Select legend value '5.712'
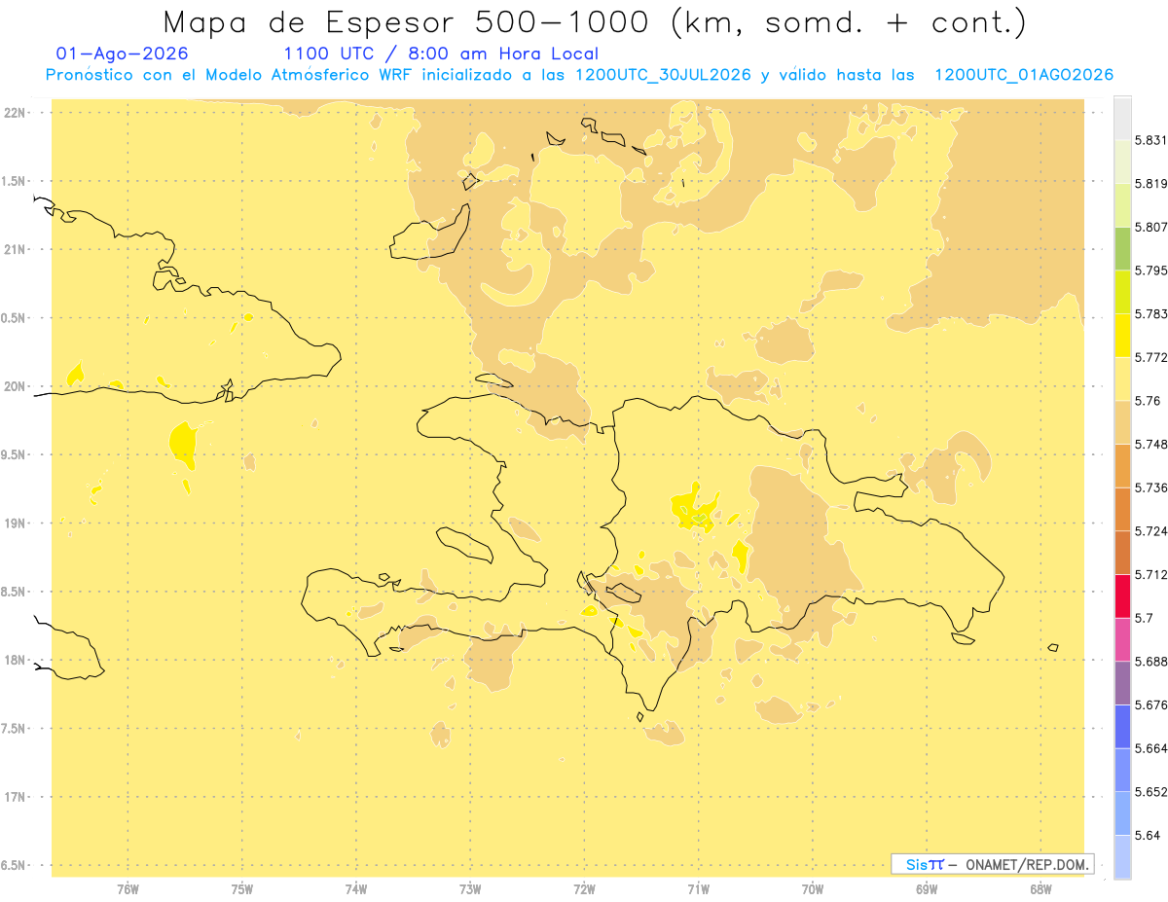 pos(1150,574)
